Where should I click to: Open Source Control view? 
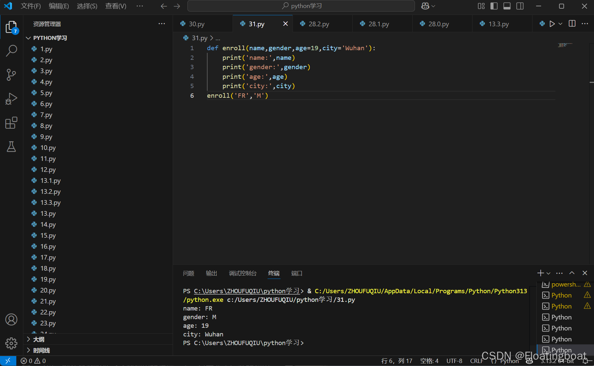point(11,75)
